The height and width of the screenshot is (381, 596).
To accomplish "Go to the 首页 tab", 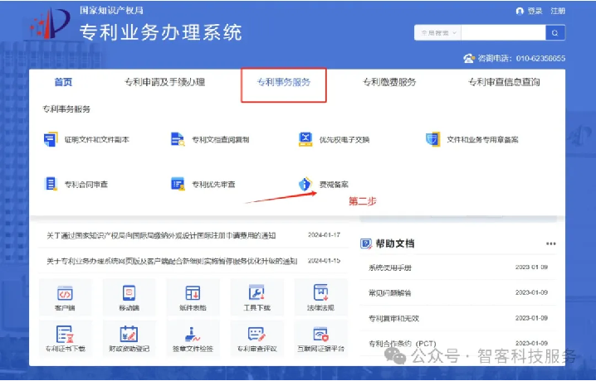I will pyautogui.click(x=63, y=82).
